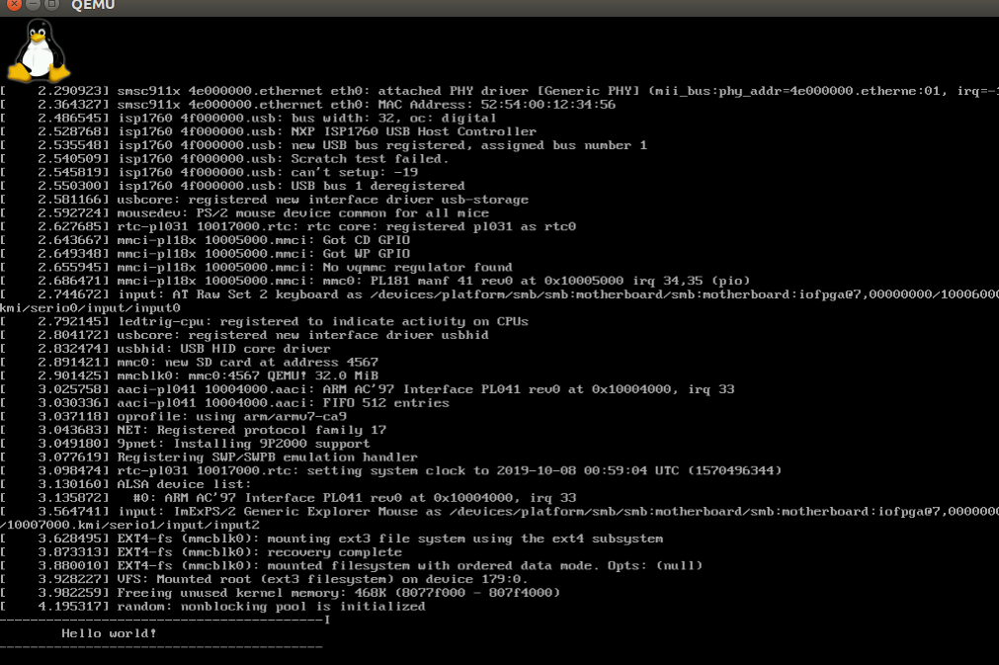
Task: Click the '/10007000.kmi/serio1/input/input2' continuation line
Action: 130,525
